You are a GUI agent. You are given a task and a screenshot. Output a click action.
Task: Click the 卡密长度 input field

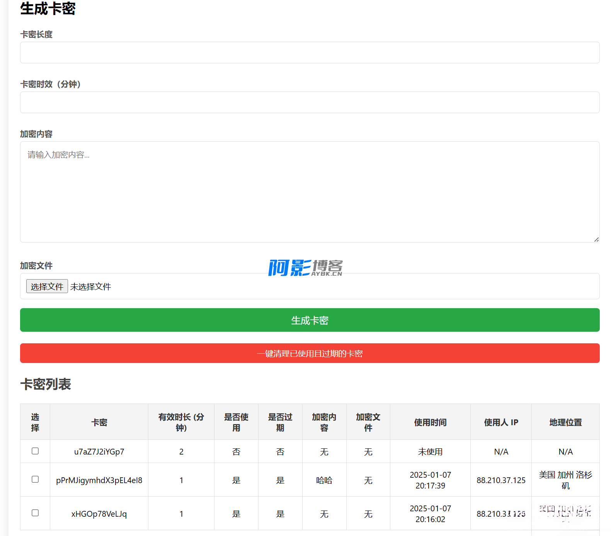coord(310,53)
